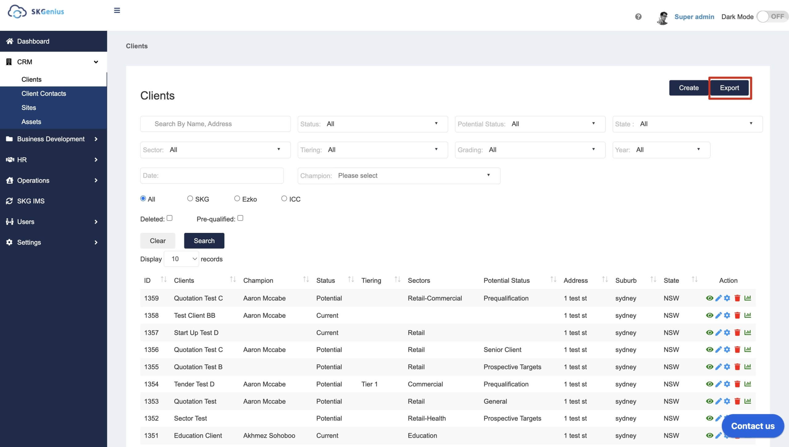Click the hamburger menu icon

(117, 10)
